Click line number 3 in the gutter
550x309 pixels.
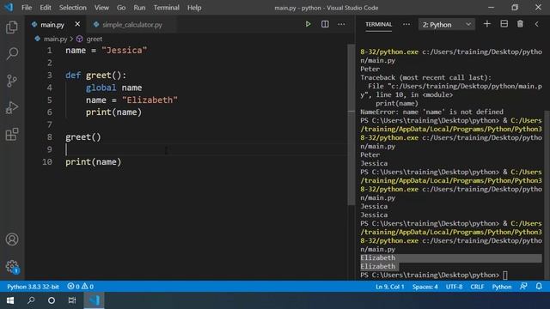[50, 76]
